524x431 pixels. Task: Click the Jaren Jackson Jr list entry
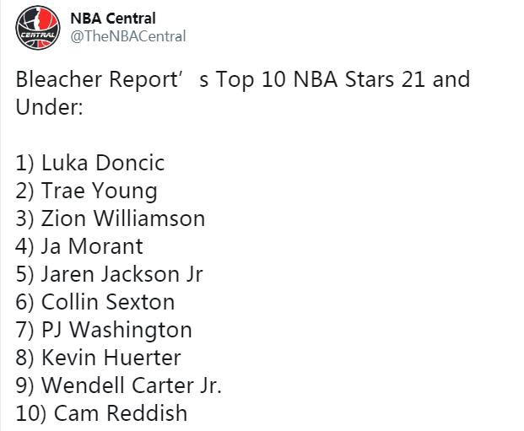click(109, 274)
